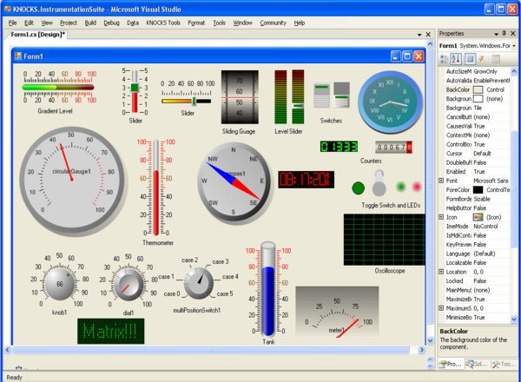Image resolution: width=521 pixels, height=382 pixels.
Task: Toggle the left rocker switch
Action: 321,95
